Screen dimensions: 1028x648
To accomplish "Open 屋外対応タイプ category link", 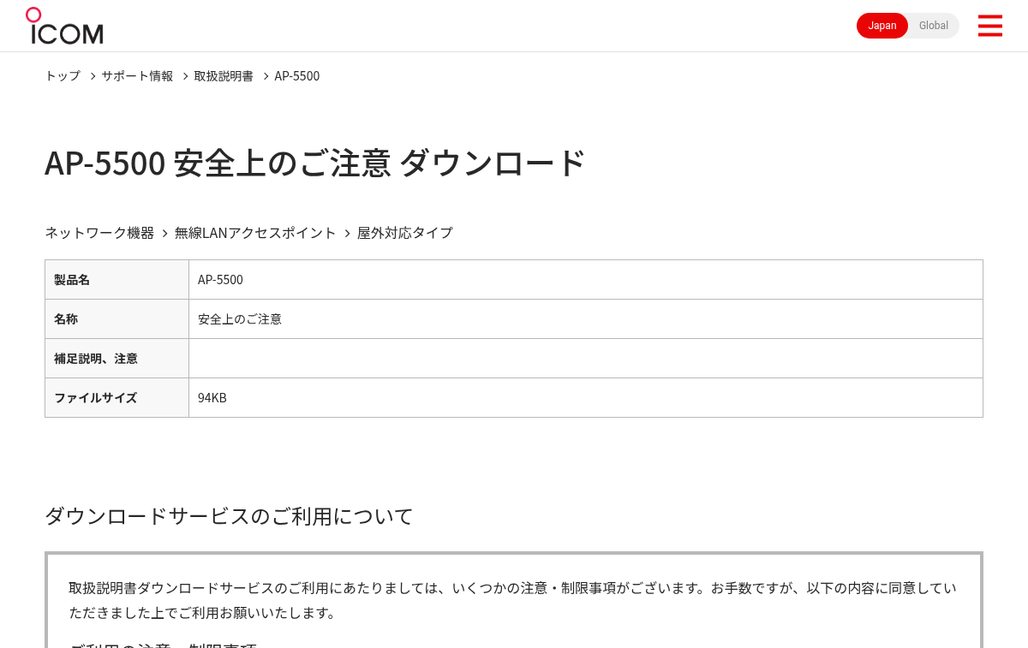I will pos(405,233).
